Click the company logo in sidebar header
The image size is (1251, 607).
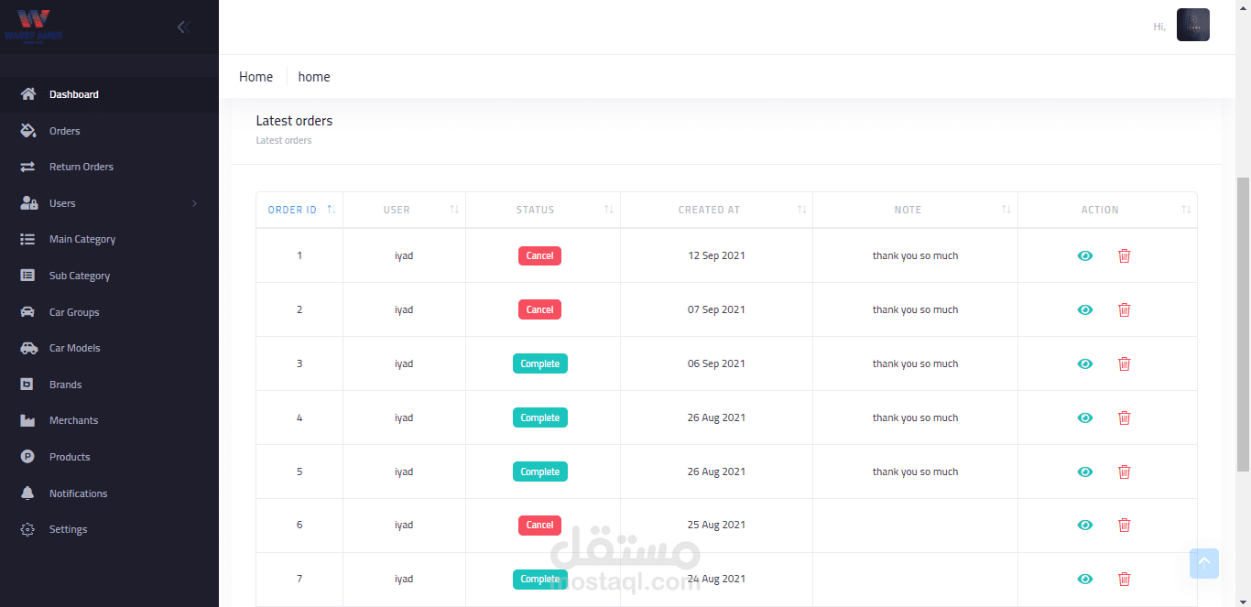[34, 27]
